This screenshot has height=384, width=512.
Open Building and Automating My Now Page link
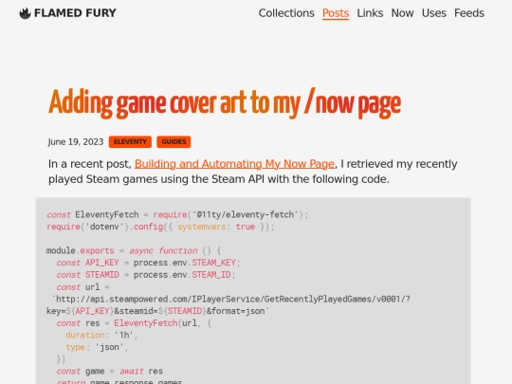(234, 164)
